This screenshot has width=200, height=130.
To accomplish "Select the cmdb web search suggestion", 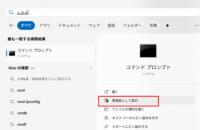I will 22,113.
